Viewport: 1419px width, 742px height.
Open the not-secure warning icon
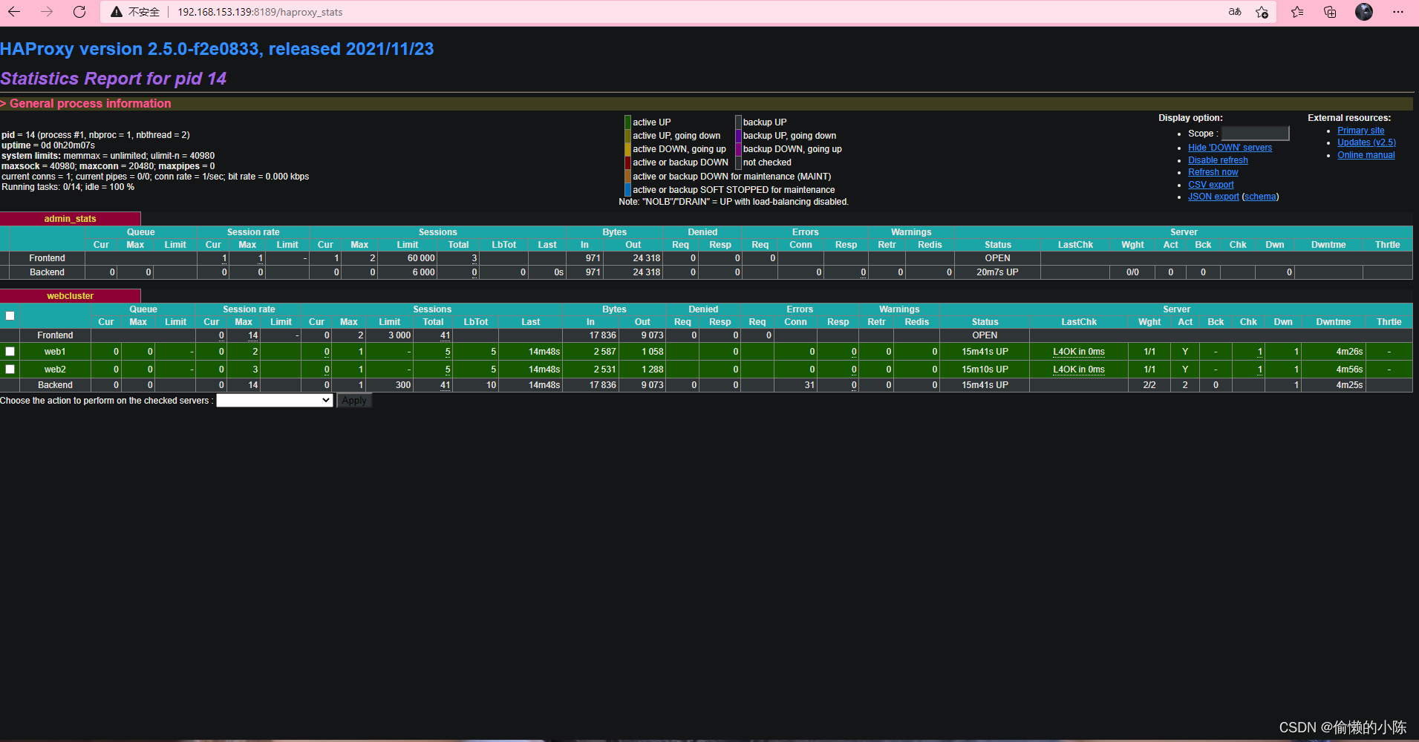click(117, 12)
